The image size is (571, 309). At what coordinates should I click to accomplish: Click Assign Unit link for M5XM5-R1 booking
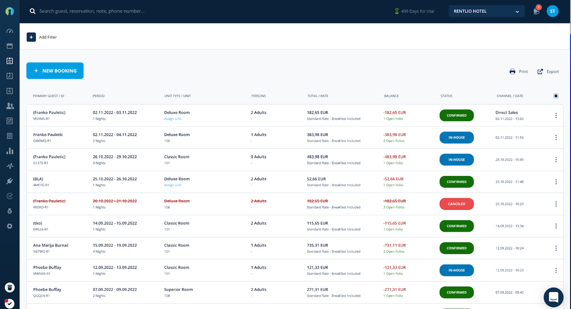point(173,119)
